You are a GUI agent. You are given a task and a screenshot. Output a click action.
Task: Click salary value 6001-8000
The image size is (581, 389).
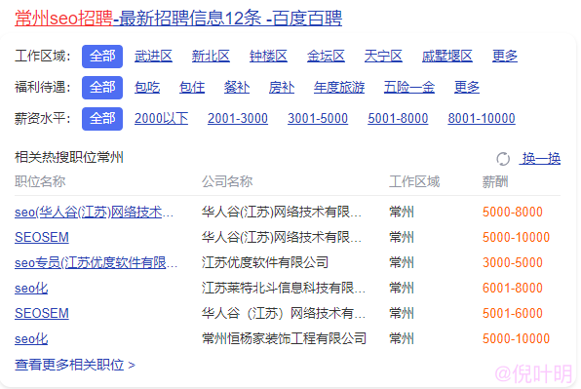tap(513, 289)
